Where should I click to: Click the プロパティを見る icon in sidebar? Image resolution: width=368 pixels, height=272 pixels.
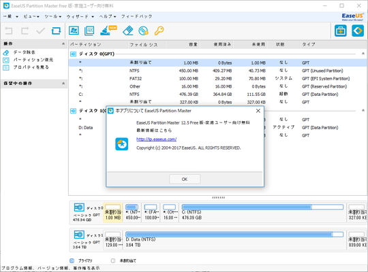click(6, 67)
